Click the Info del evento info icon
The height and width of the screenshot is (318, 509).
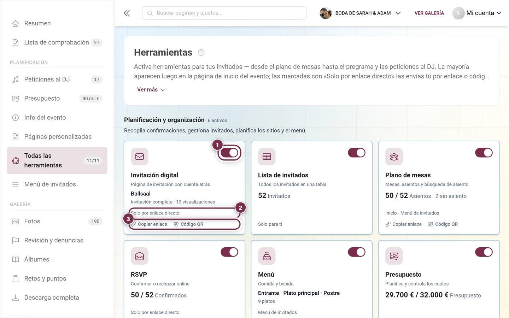coord(16,118)
